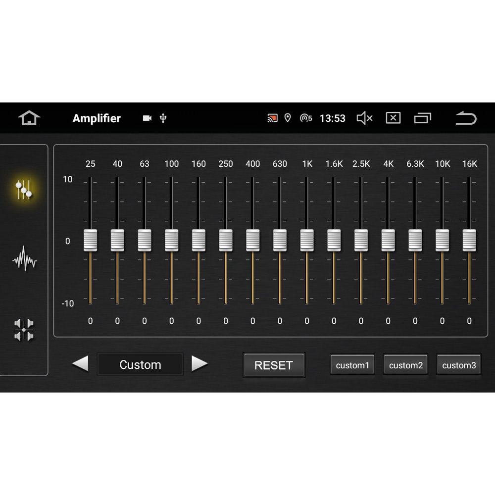Click the 1K band slider knob
This screenshot has height=495, width=495.
click(307, 241)
